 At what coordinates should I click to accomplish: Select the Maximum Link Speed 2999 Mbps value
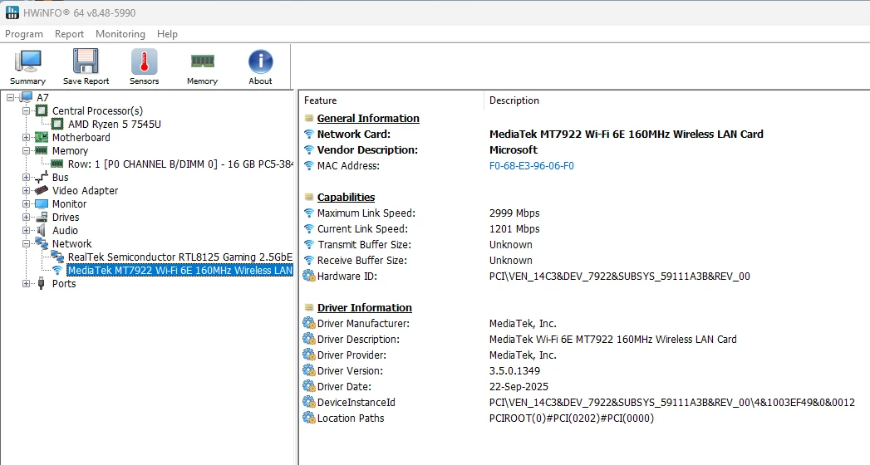514,213
